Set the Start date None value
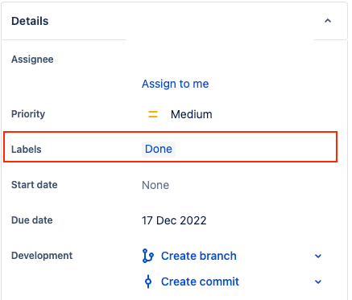The image size is (352, 300). coord(155,185)
